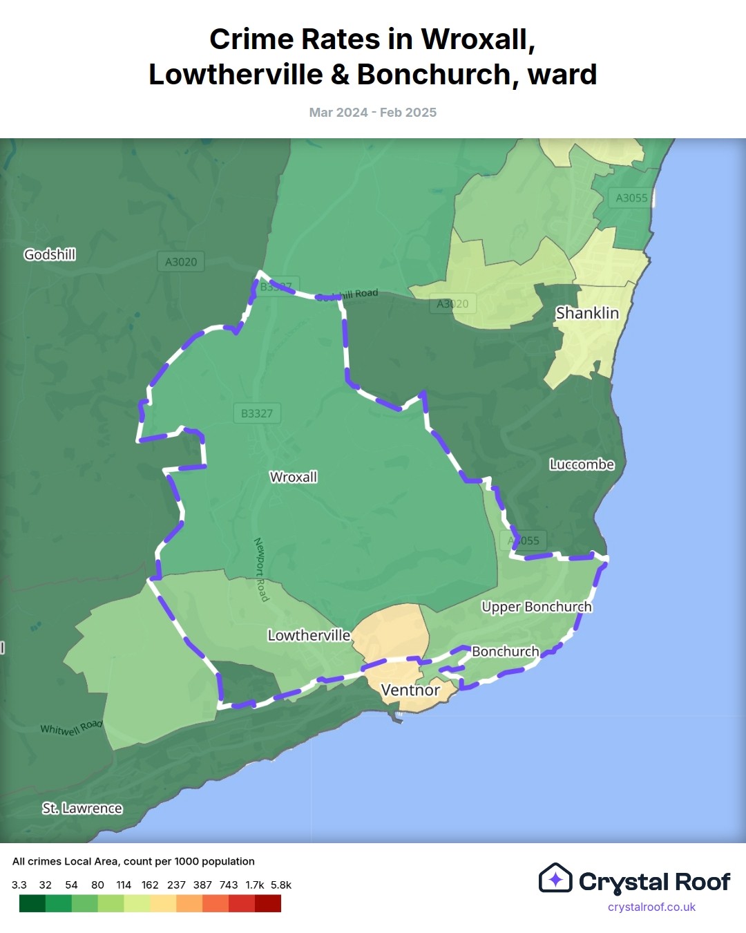Select the darkest green legend swatch
The image size is (746, 933).
(x=32, y=903)
